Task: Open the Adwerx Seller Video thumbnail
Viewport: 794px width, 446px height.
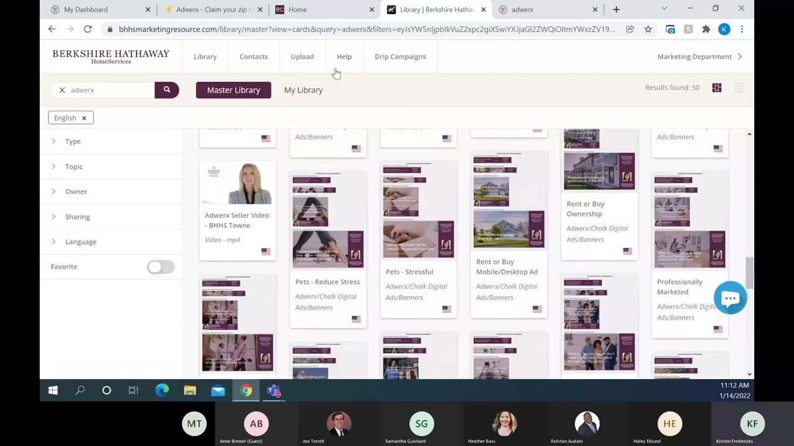Action: [x=238, y=184]
